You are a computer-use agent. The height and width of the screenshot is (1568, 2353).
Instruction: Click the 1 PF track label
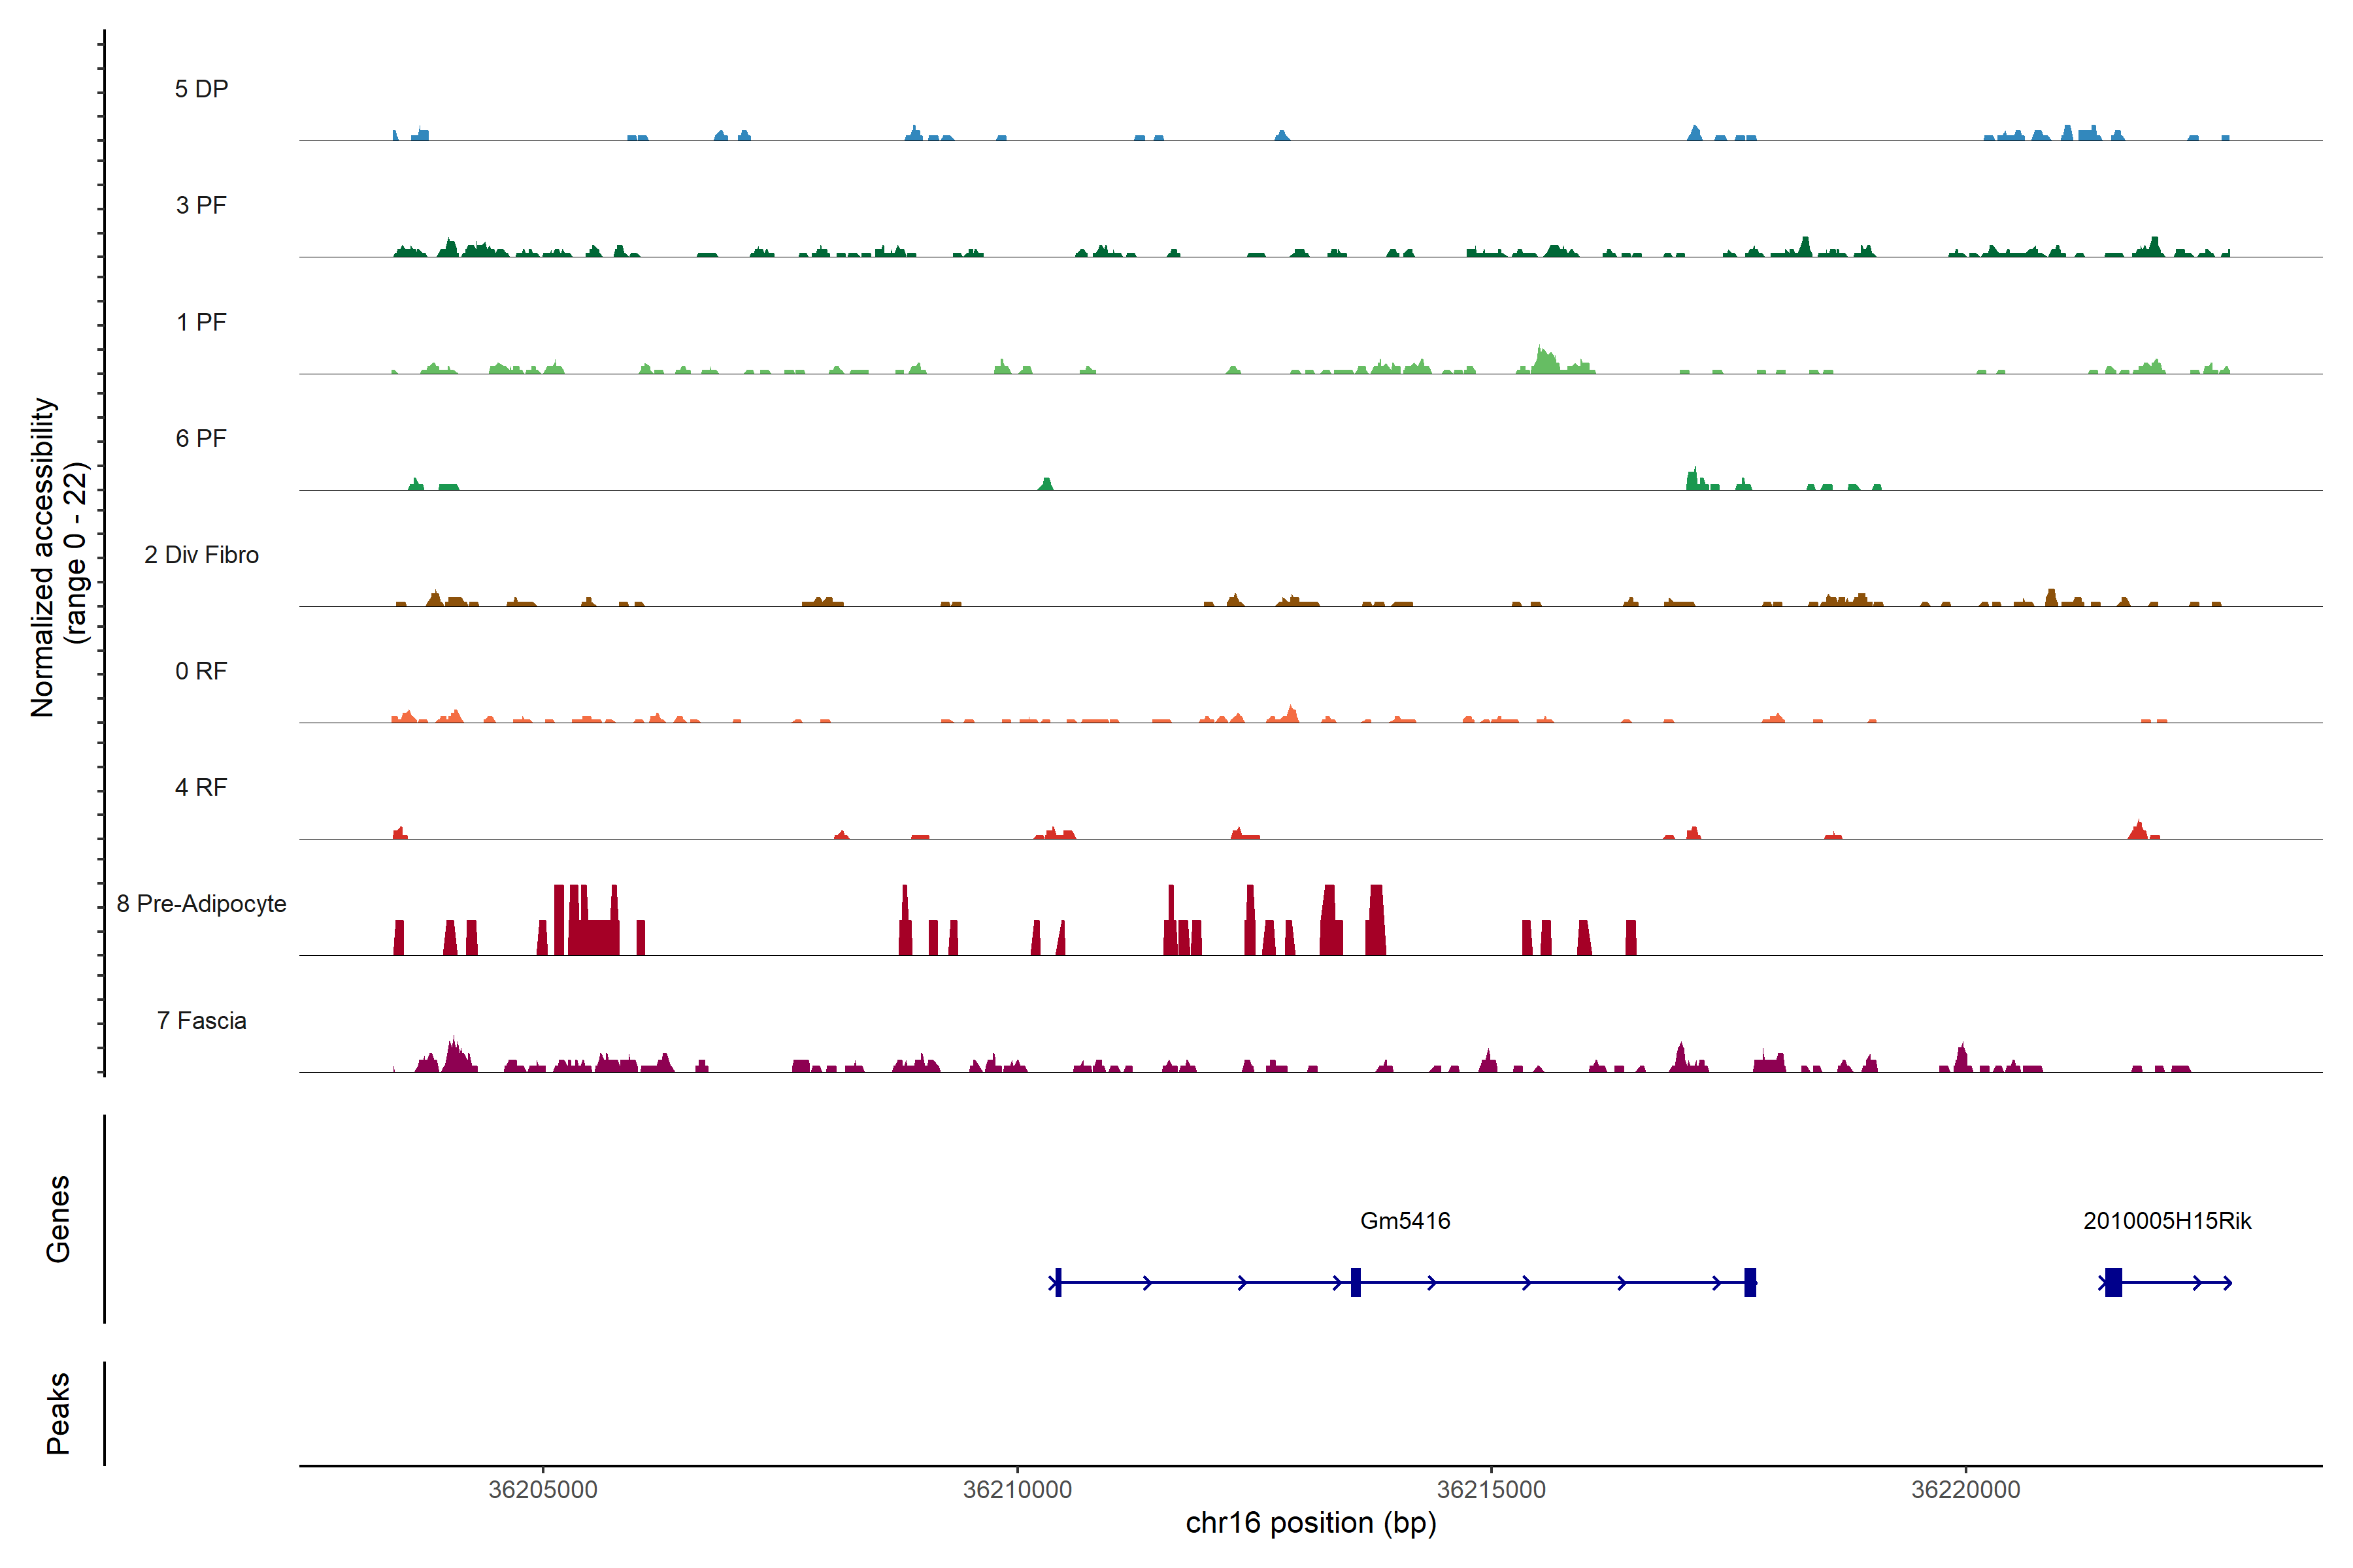pos(201,322)
